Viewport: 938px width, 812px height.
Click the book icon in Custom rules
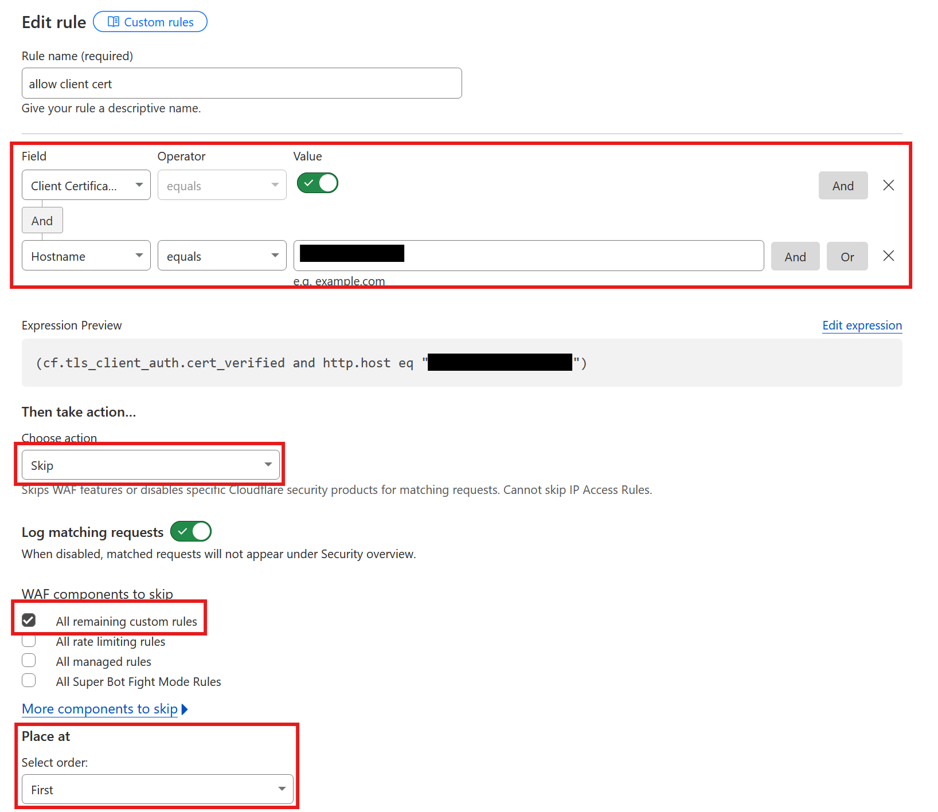(x=114, y=22)
